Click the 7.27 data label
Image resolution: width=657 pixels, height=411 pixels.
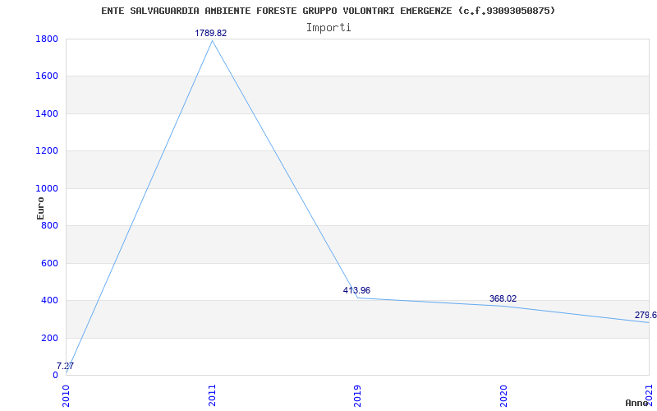click(x=66, y=366)
